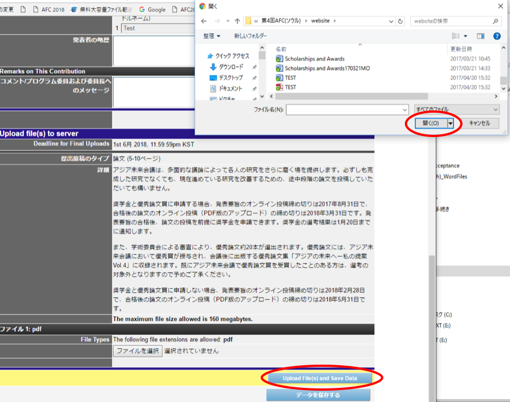
Task: Click the Back arrow in file dialog
Action: click(204, 21)
